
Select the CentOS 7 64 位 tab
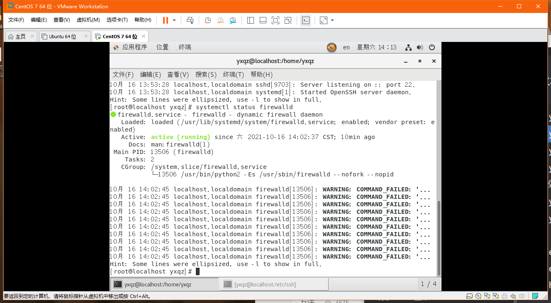click(x=120, y=37)
